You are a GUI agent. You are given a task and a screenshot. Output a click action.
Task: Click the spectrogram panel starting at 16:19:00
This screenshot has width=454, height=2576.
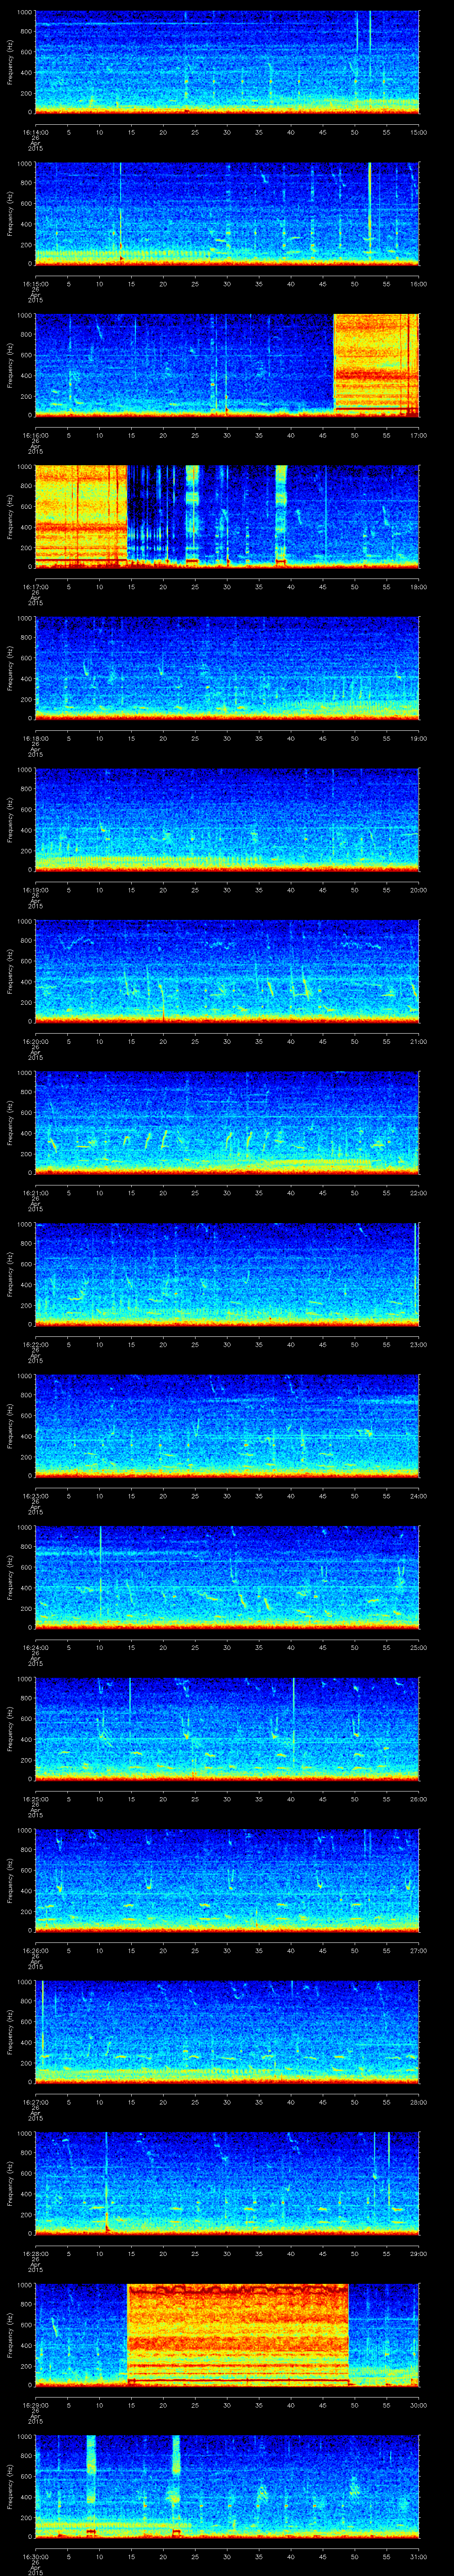[x=227, y=819]
